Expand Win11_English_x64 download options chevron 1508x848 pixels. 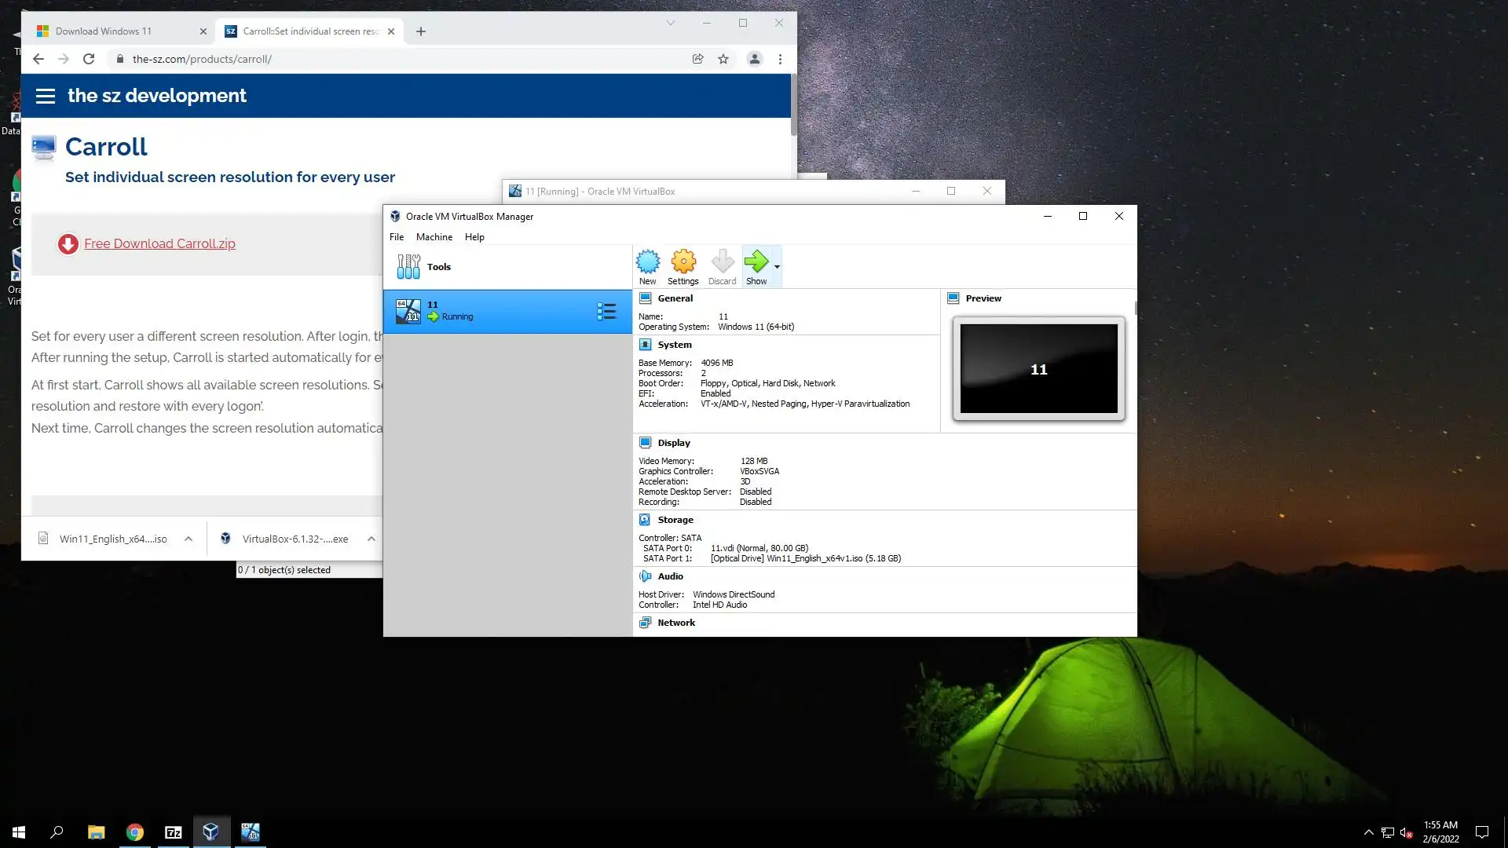[188, 539]
